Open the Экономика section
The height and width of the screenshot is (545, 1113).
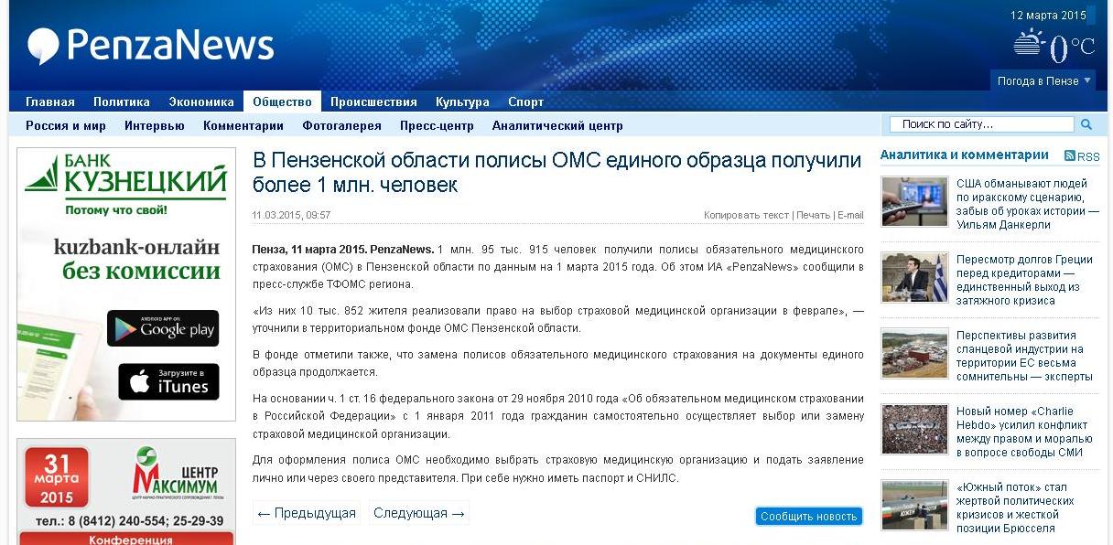201,102
